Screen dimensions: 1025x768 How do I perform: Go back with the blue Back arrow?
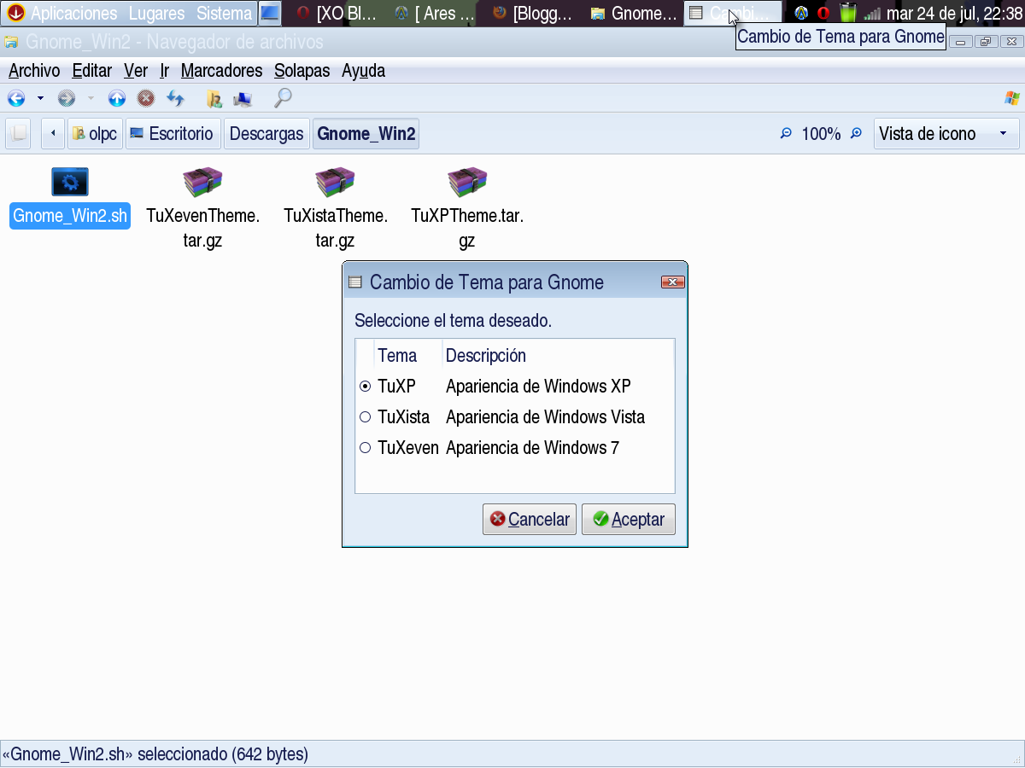15,98
